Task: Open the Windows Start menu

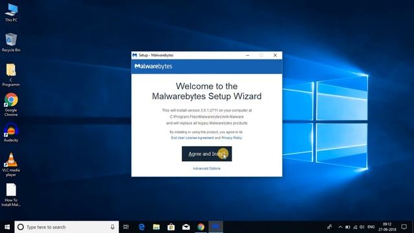Action: [x=7, y=227]
